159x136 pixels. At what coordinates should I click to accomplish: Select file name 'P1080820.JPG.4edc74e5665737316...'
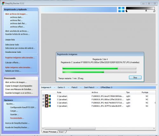(107, 103)
